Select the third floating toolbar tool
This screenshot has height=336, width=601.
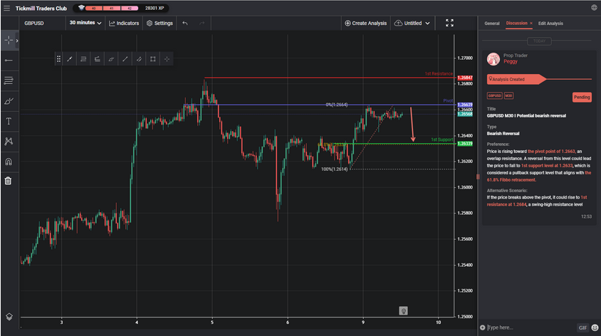(x=98, y=59)
